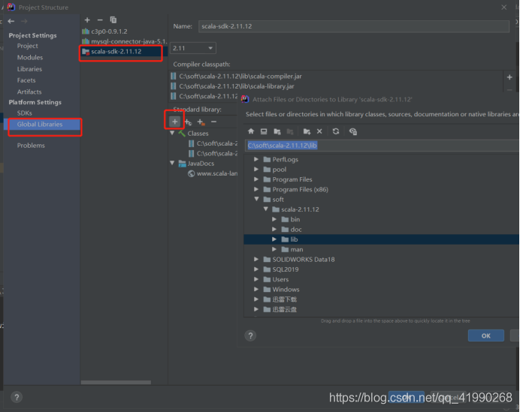The height and width of the screenshot is (412, 520).
Task: Select scala-library.jar in Compiler classpath
Action: (x=236, y=86)
